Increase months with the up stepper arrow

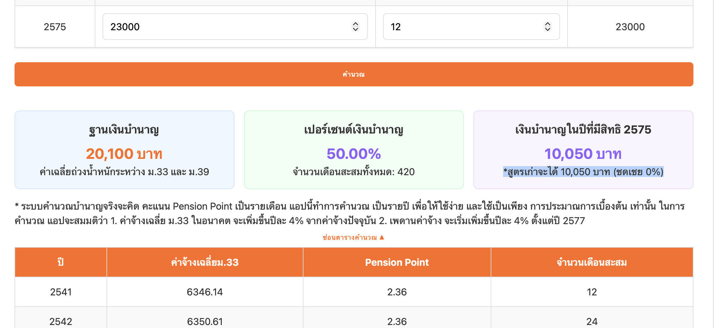click(x=547, y=24)
